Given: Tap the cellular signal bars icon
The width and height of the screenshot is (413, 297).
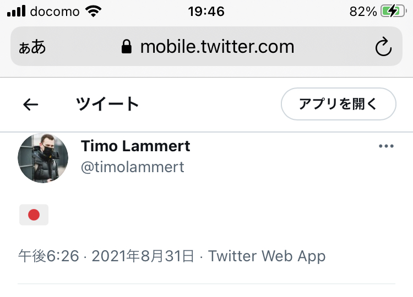Looking at the screenshot, I should [x=17, y=11].
